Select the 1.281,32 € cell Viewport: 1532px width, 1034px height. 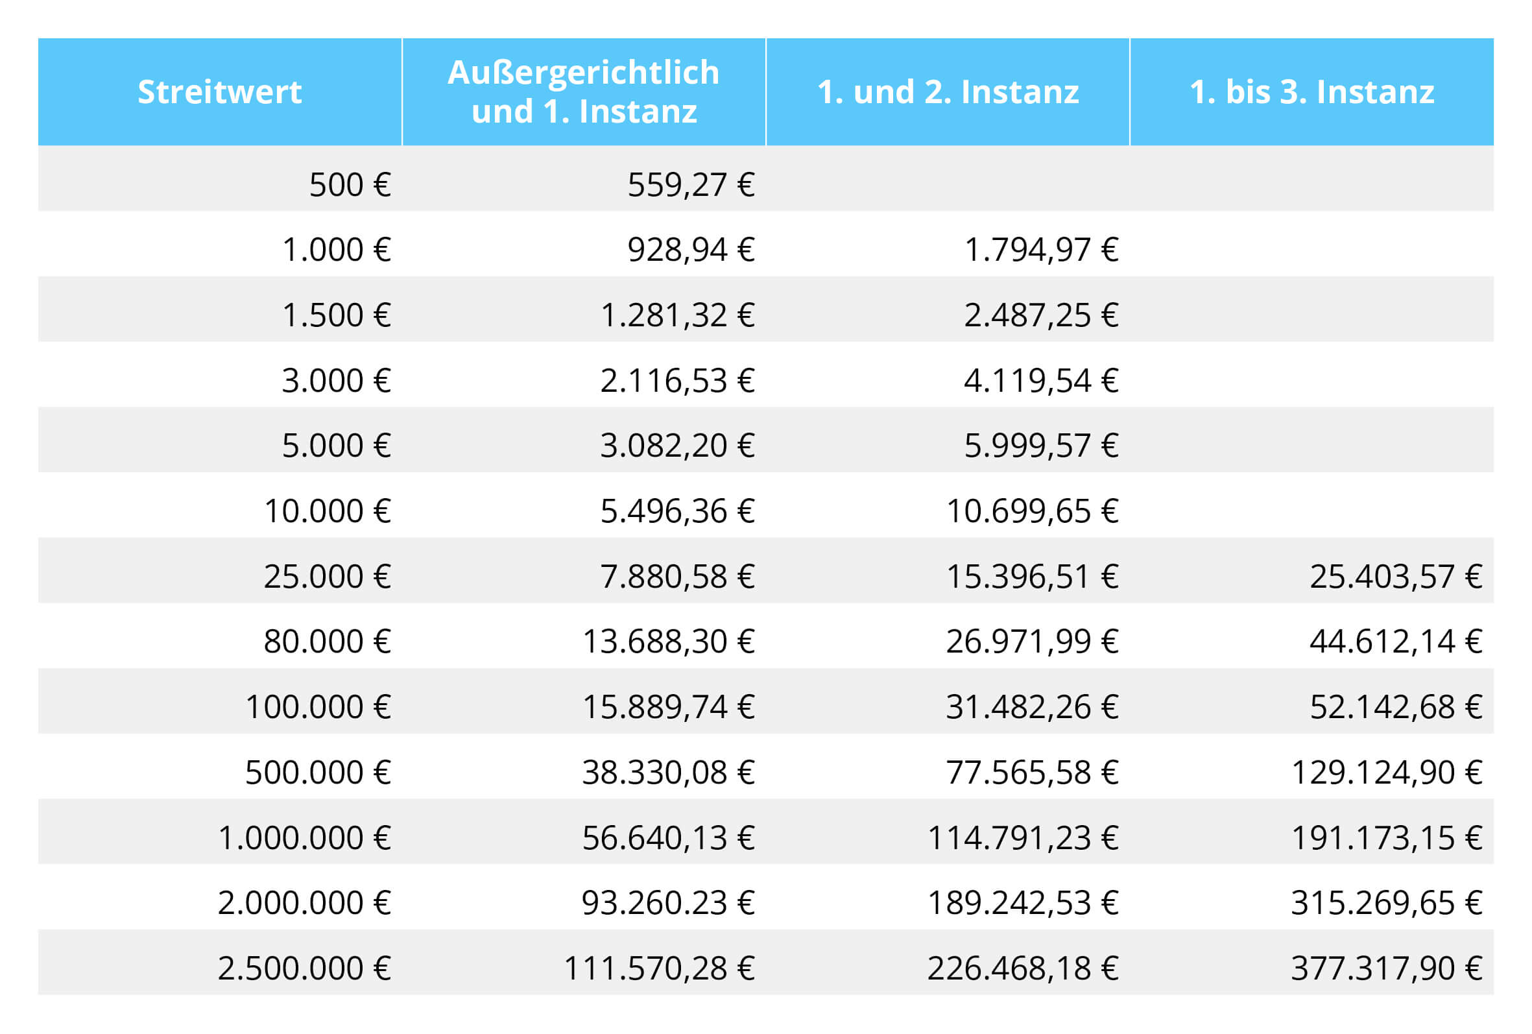(677, 315)
